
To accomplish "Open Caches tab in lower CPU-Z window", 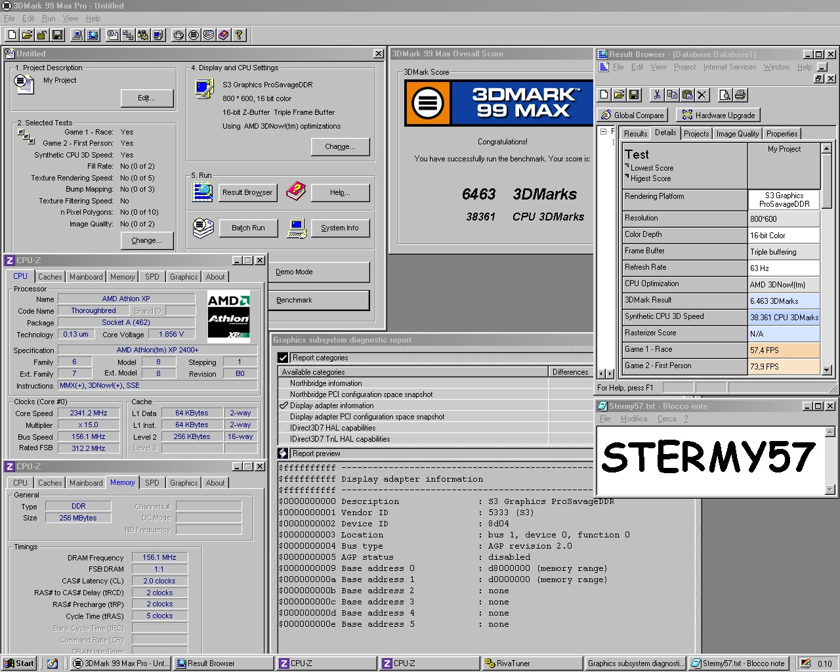I will coord(50,483).
